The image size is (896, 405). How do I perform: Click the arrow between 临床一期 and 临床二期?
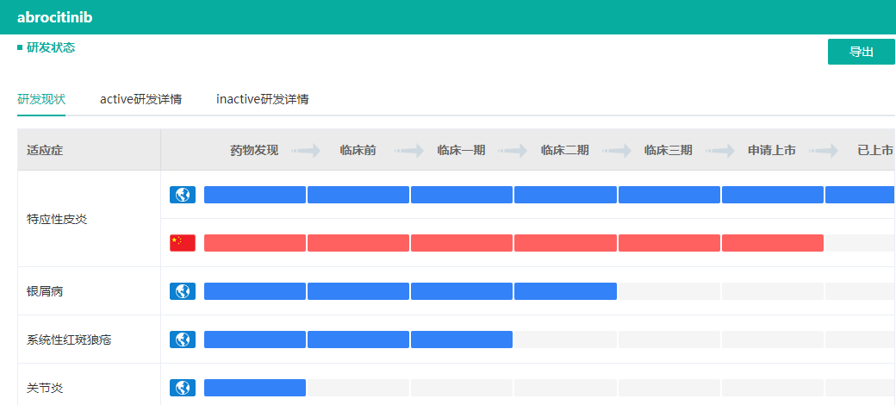(513, 151)
